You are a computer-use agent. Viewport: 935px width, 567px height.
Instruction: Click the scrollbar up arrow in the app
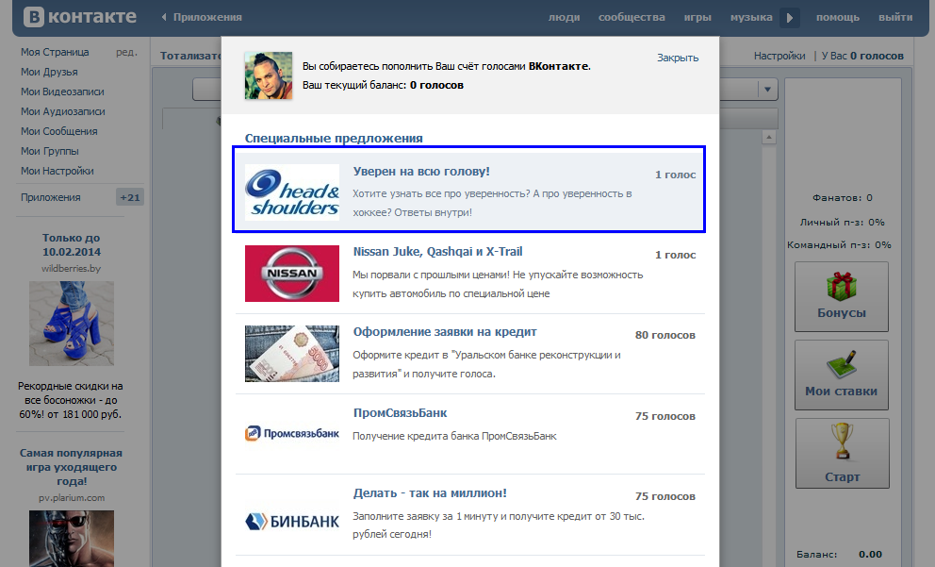769,138
